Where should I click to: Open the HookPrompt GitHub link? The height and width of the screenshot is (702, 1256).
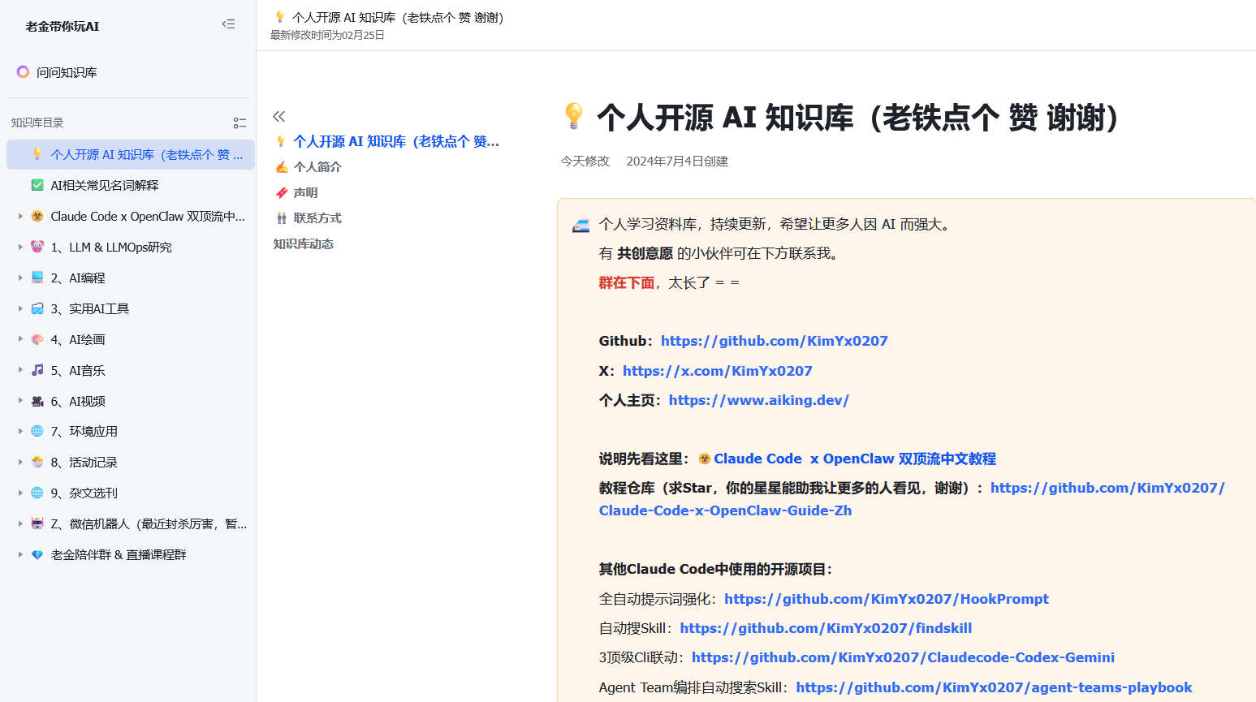(x=887, y=599)
